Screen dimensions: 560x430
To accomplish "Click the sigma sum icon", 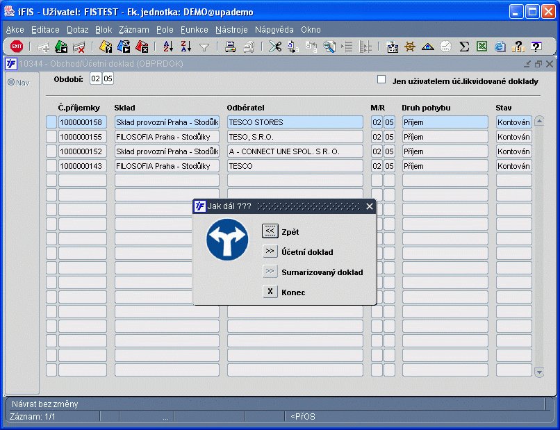I will click(x=464, y=47).
